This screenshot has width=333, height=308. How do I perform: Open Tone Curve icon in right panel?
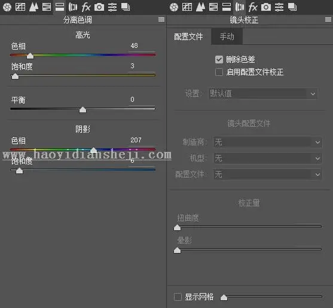coord(187,7)
